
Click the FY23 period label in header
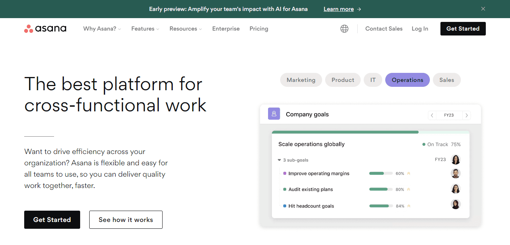[449, 116]
